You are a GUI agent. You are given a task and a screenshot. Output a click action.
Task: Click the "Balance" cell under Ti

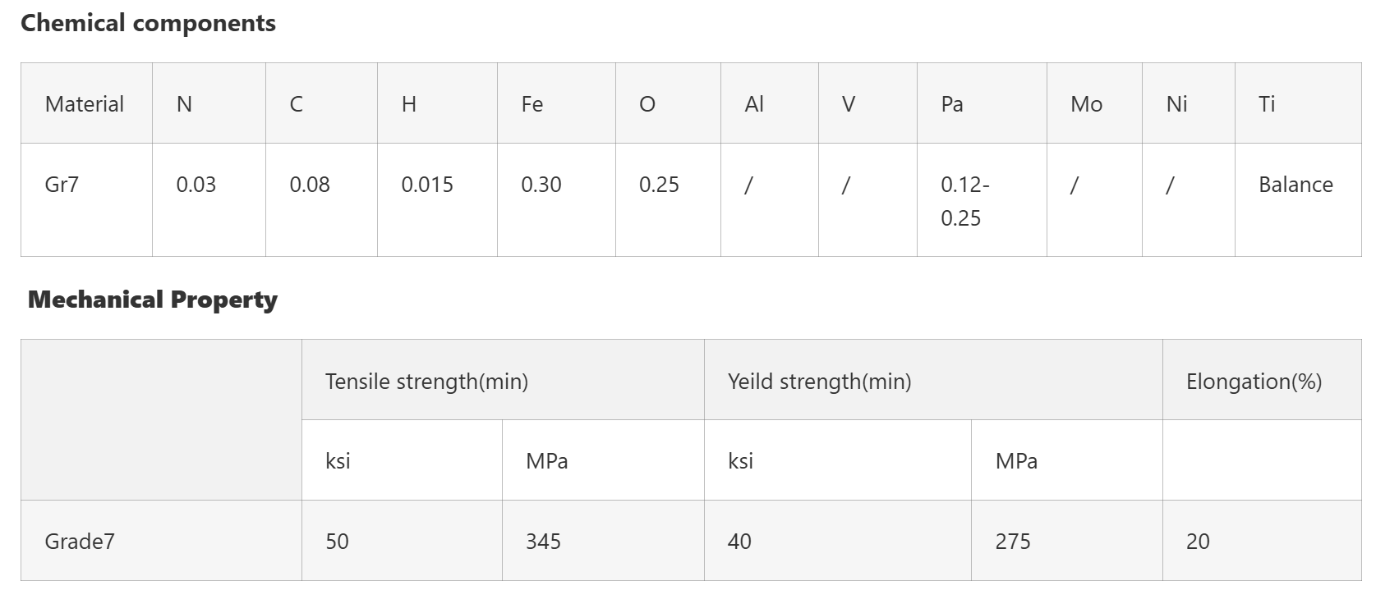coord(1295,185)
